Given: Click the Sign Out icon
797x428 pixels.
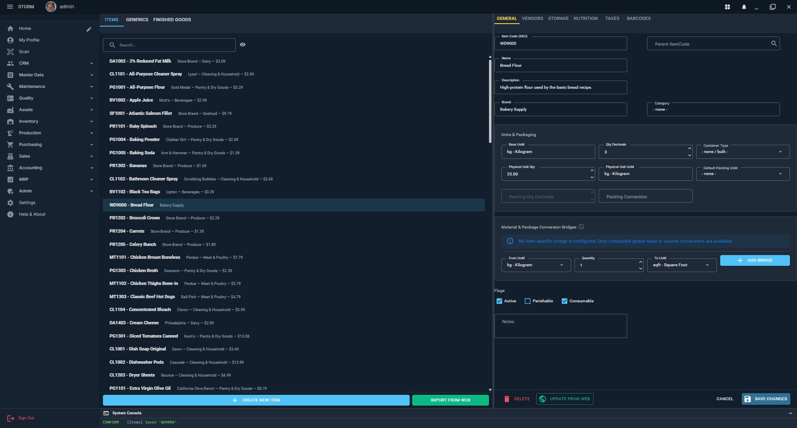Looking at the screenshot, I should [x=10, y=418].
